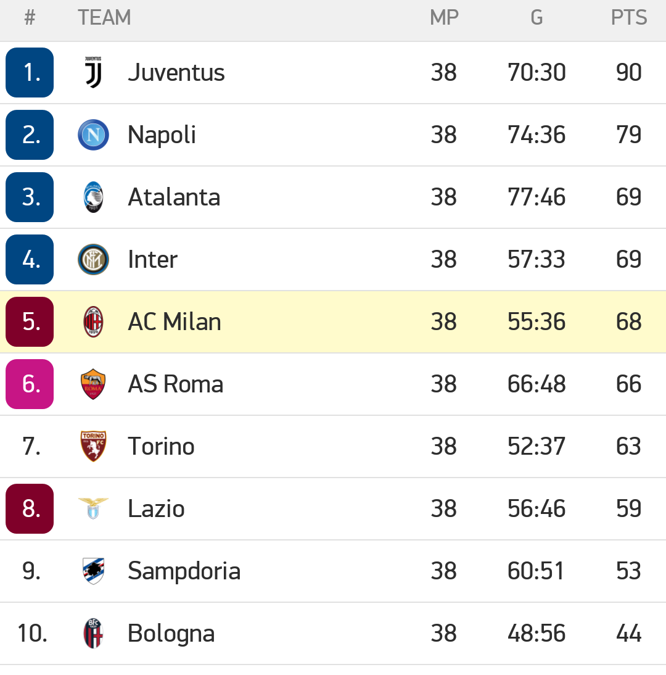The image size is (666, 675).
Task: Select the AS Roma wolf badge
Action: point(93,384)
